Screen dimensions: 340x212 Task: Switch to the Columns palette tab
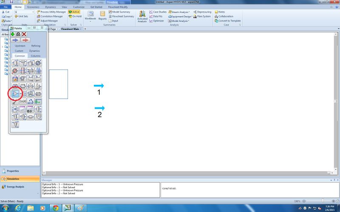point(35,56)
